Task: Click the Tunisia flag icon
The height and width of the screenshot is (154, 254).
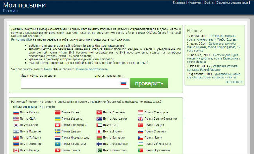Action: 57,150
